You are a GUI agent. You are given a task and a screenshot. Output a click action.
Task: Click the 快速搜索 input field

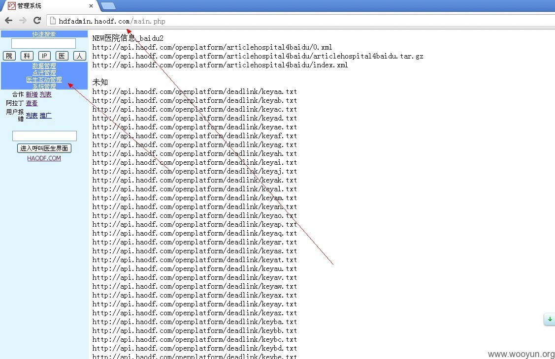(43, 43)
